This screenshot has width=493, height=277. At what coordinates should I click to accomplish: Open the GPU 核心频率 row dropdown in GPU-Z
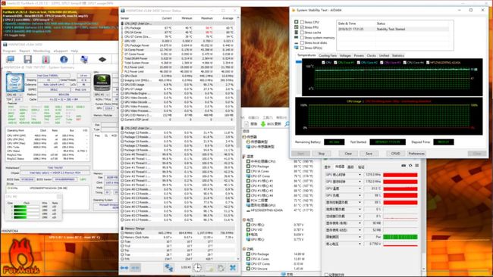[x=360, y=175]
